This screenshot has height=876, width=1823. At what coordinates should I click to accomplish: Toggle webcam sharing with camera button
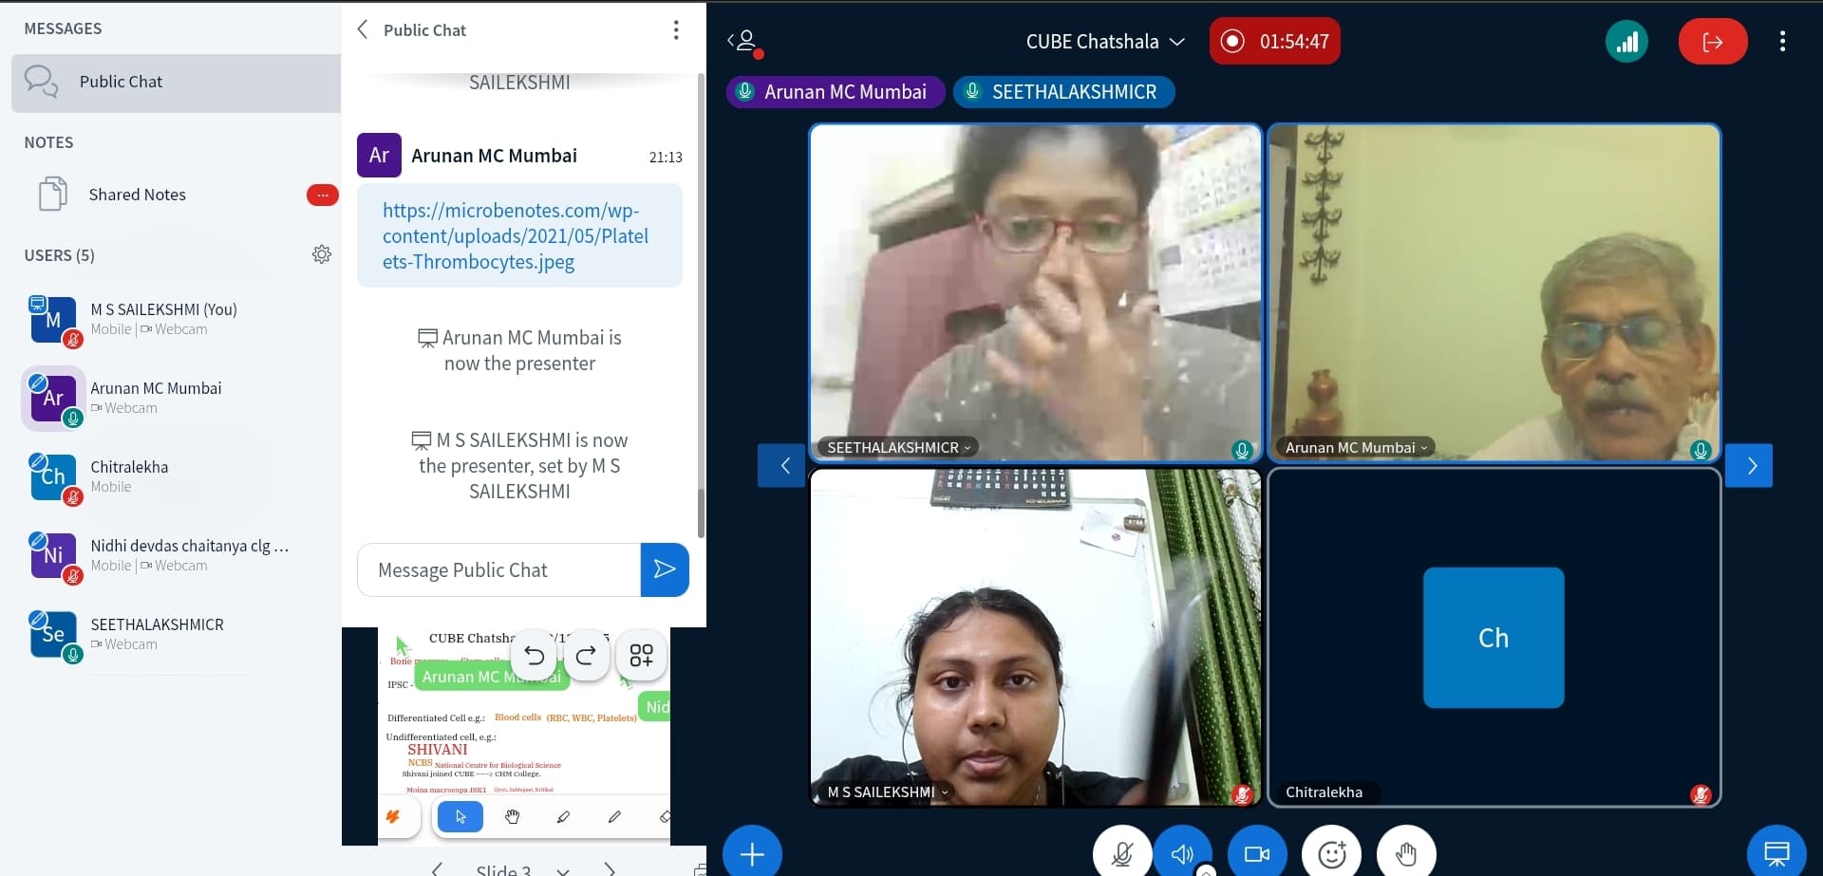1256,853
